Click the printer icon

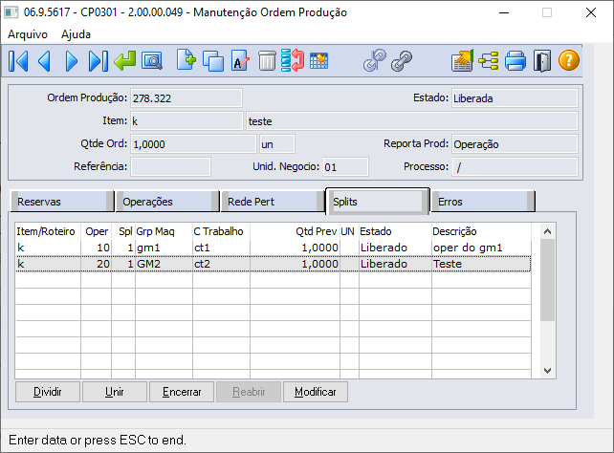click(515, 61)
